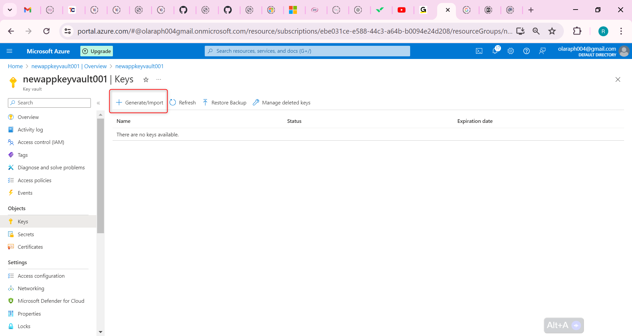Bookmark this page with the star

(x=552, y=31)
